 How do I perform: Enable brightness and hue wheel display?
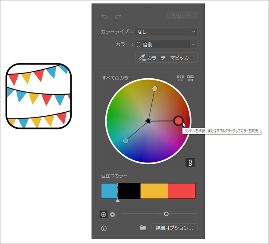click(x=112, y=215)
